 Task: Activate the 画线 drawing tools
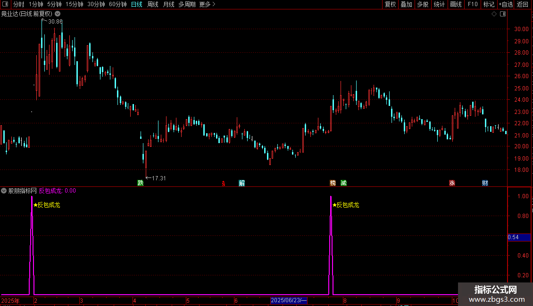coord(456,4)
